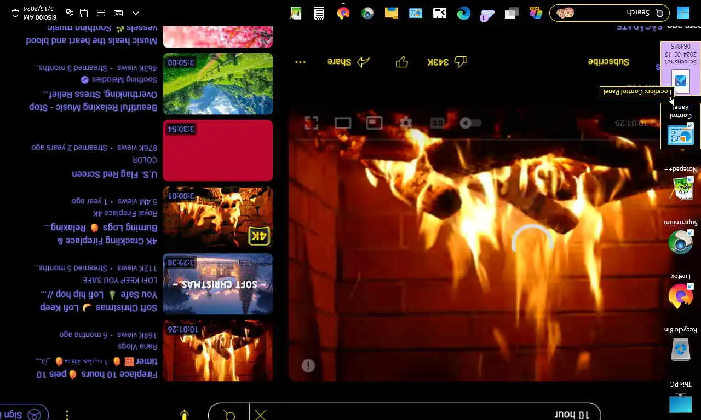Open the three-dot more actions menu under video
This screenshot has height=420, width=701.
pos(300,62)
